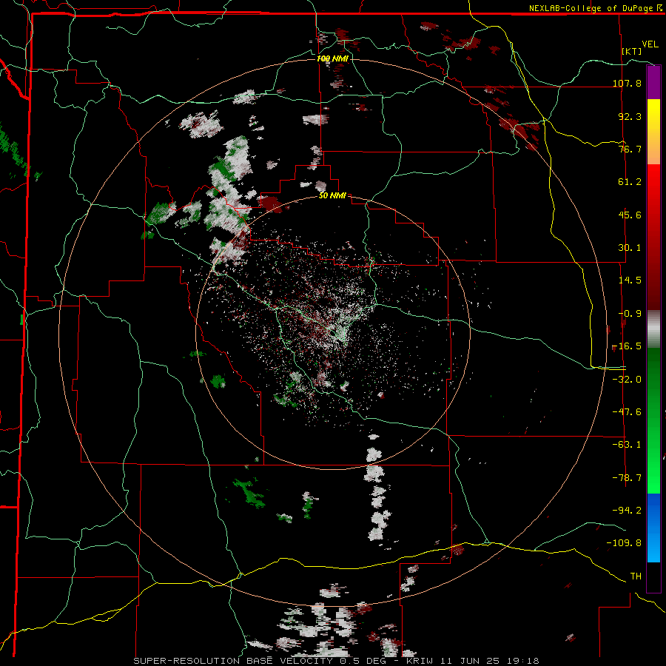Click the [KT] units label
Screen dimensions: 666x666
point(632,51)
